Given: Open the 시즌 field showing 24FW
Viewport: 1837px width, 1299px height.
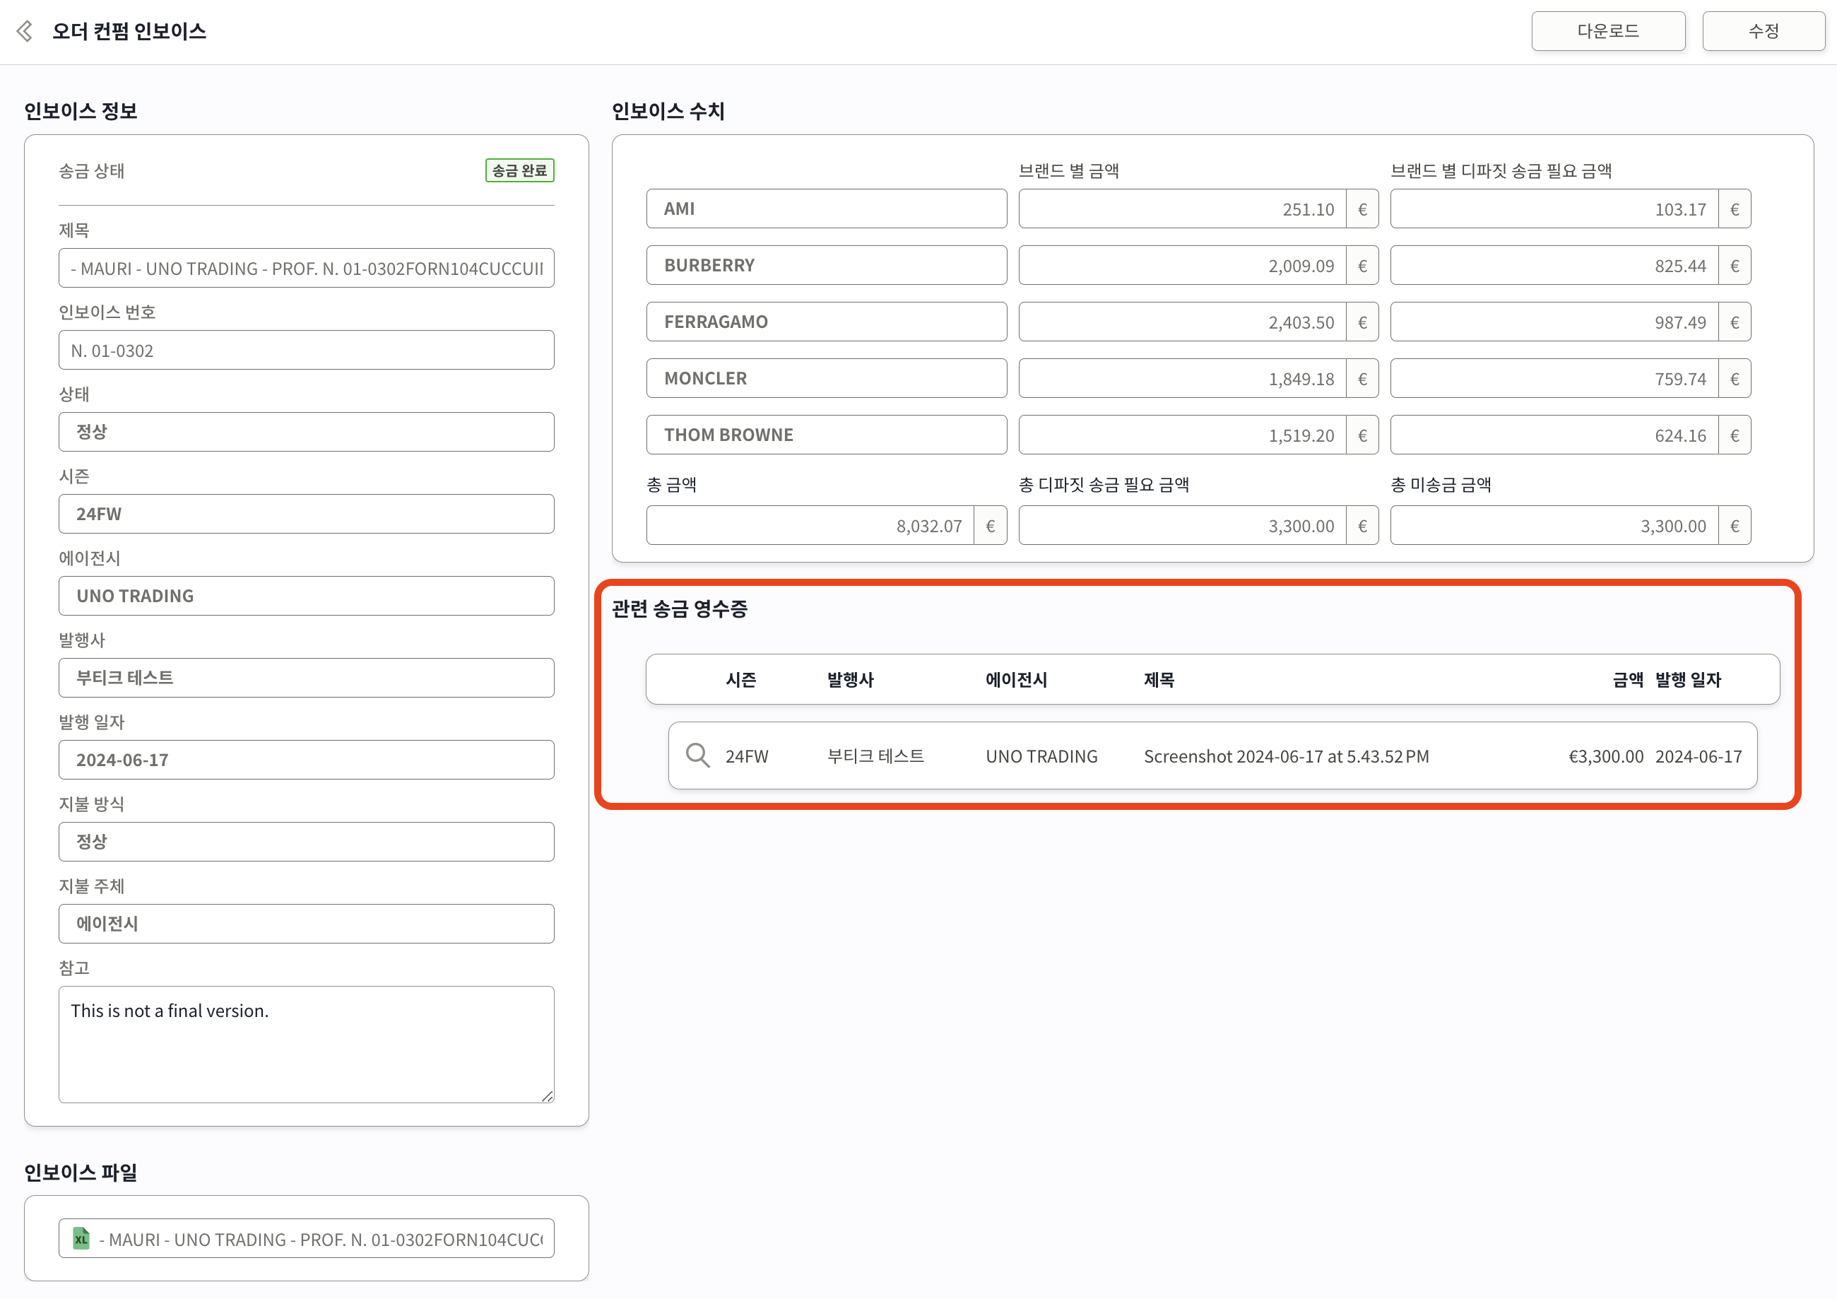Looking at the screenshot, I should pyautogui.click(x=306, y=514).
